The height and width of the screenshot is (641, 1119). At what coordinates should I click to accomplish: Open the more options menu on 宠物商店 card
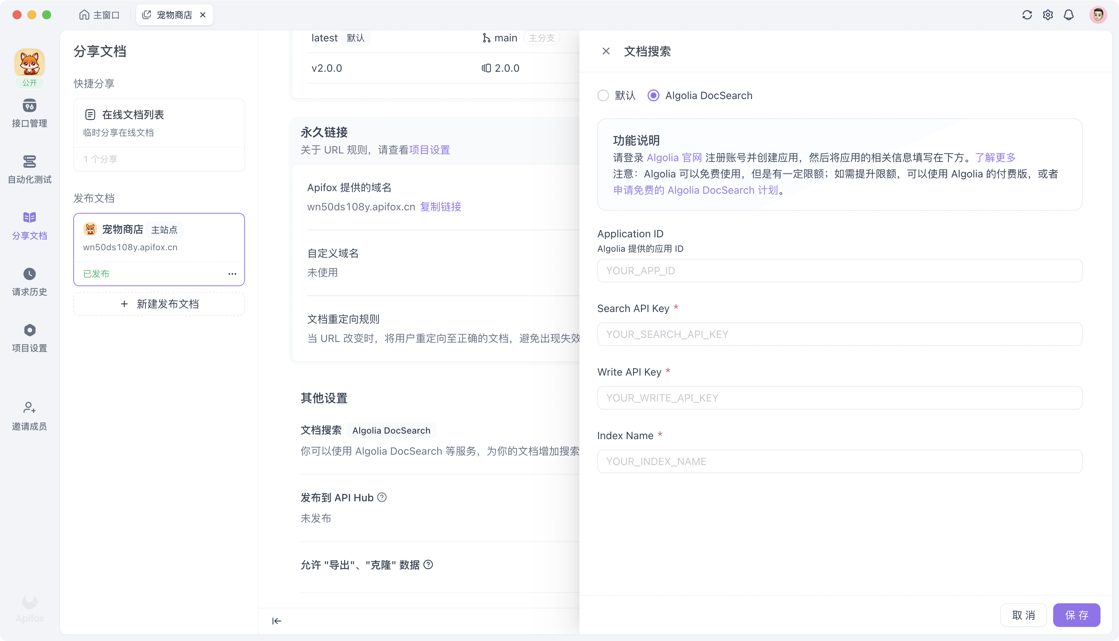click(233, 274)
